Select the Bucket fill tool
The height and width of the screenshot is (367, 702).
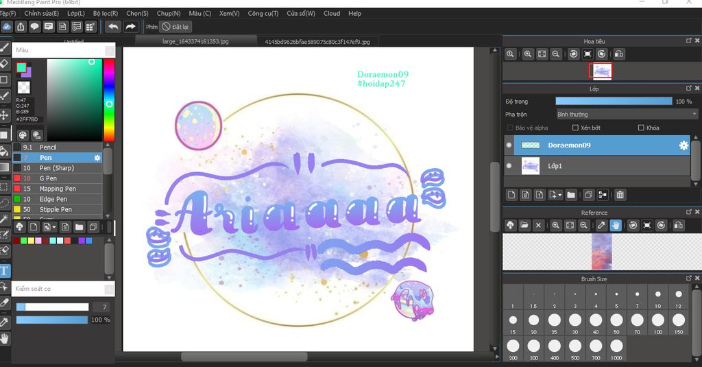tap(4, 151)
